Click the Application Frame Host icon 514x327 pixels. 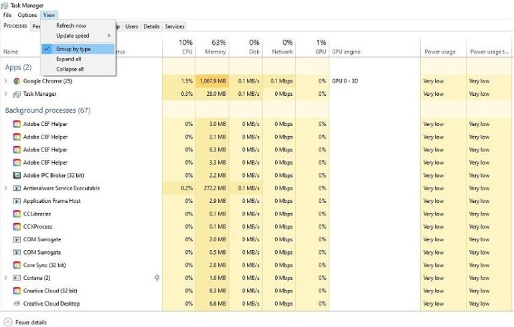17,201
